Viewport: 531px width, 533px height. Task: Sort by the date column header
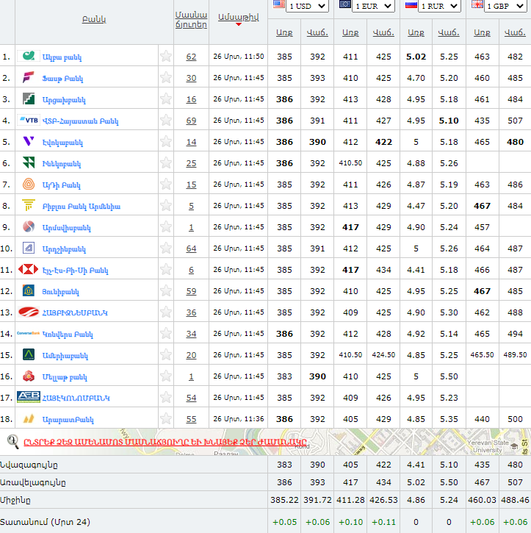pyautogui.click(x=239, y=17)
